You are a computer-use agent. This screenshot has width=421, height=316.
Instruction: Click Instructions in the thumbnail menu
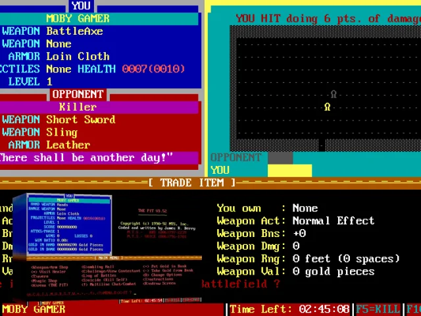(158, 279)
